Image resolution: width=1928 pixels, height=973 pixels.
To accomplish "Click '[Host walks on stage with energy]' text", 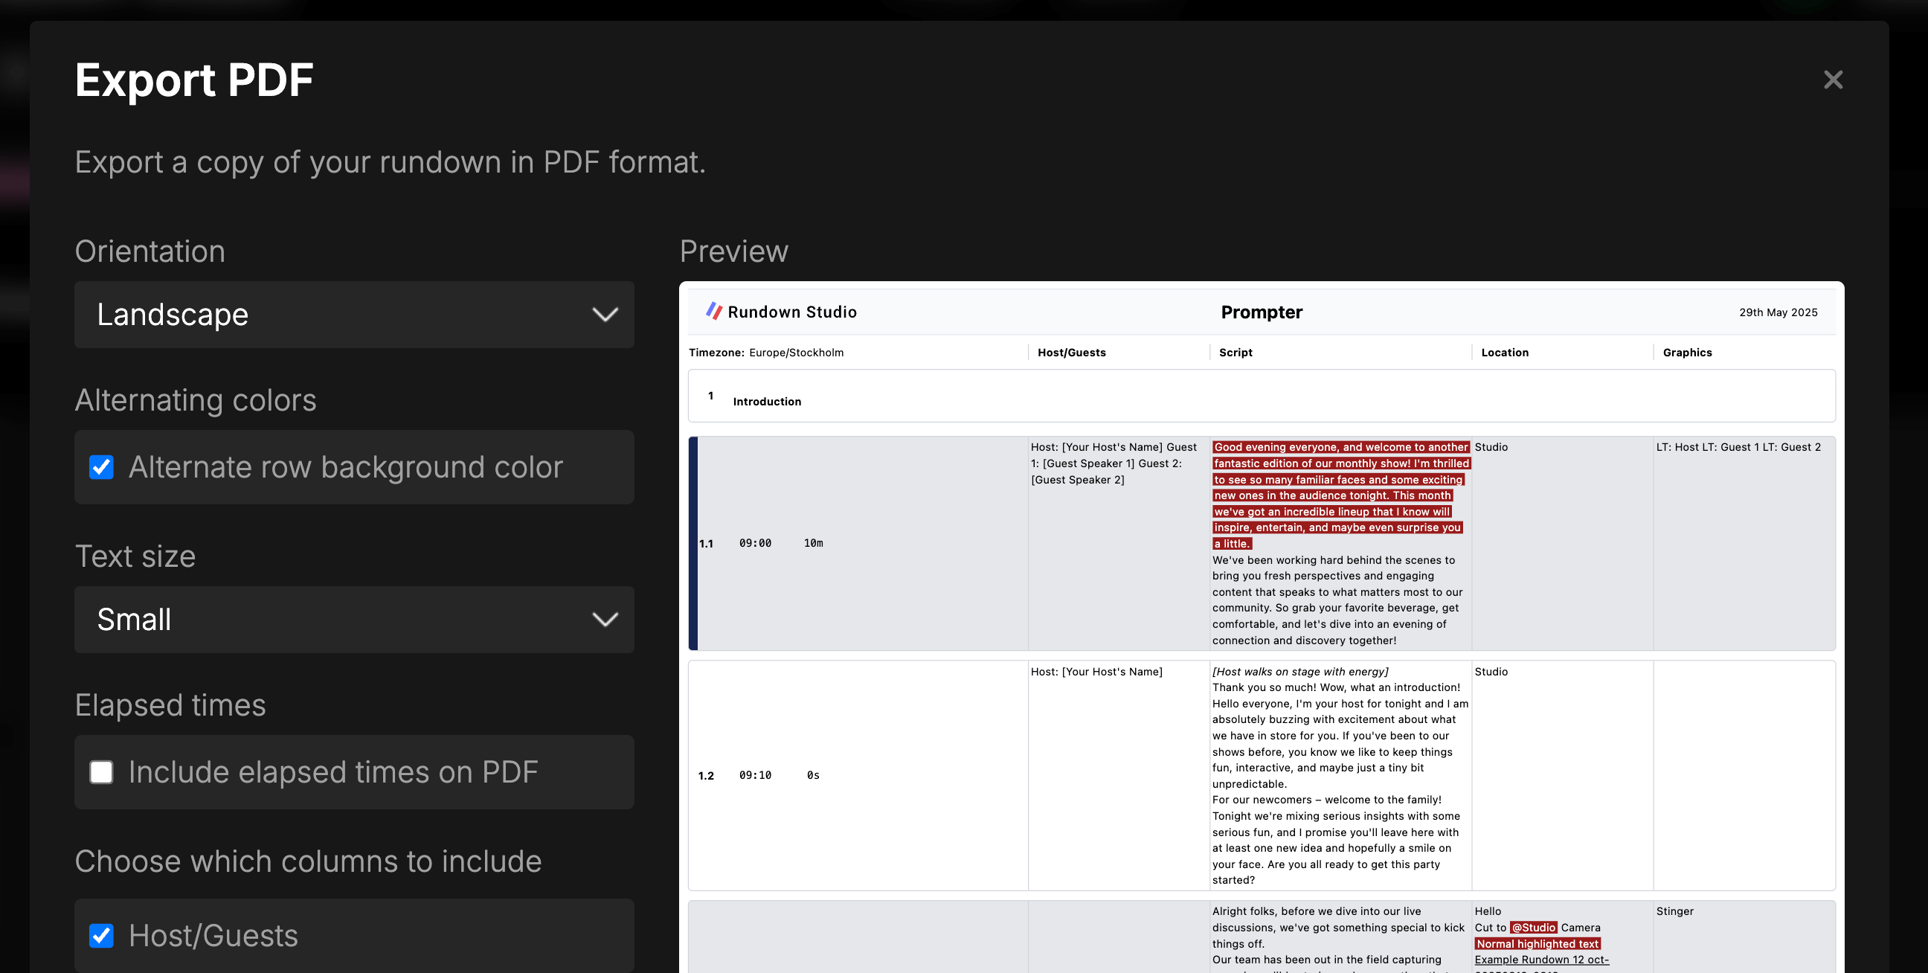I will [1300, 672].
